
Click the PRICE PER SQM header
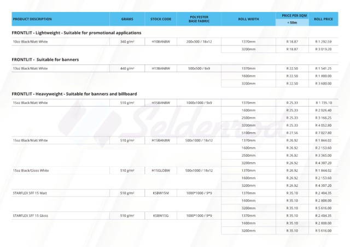click(x=295, y=15)
